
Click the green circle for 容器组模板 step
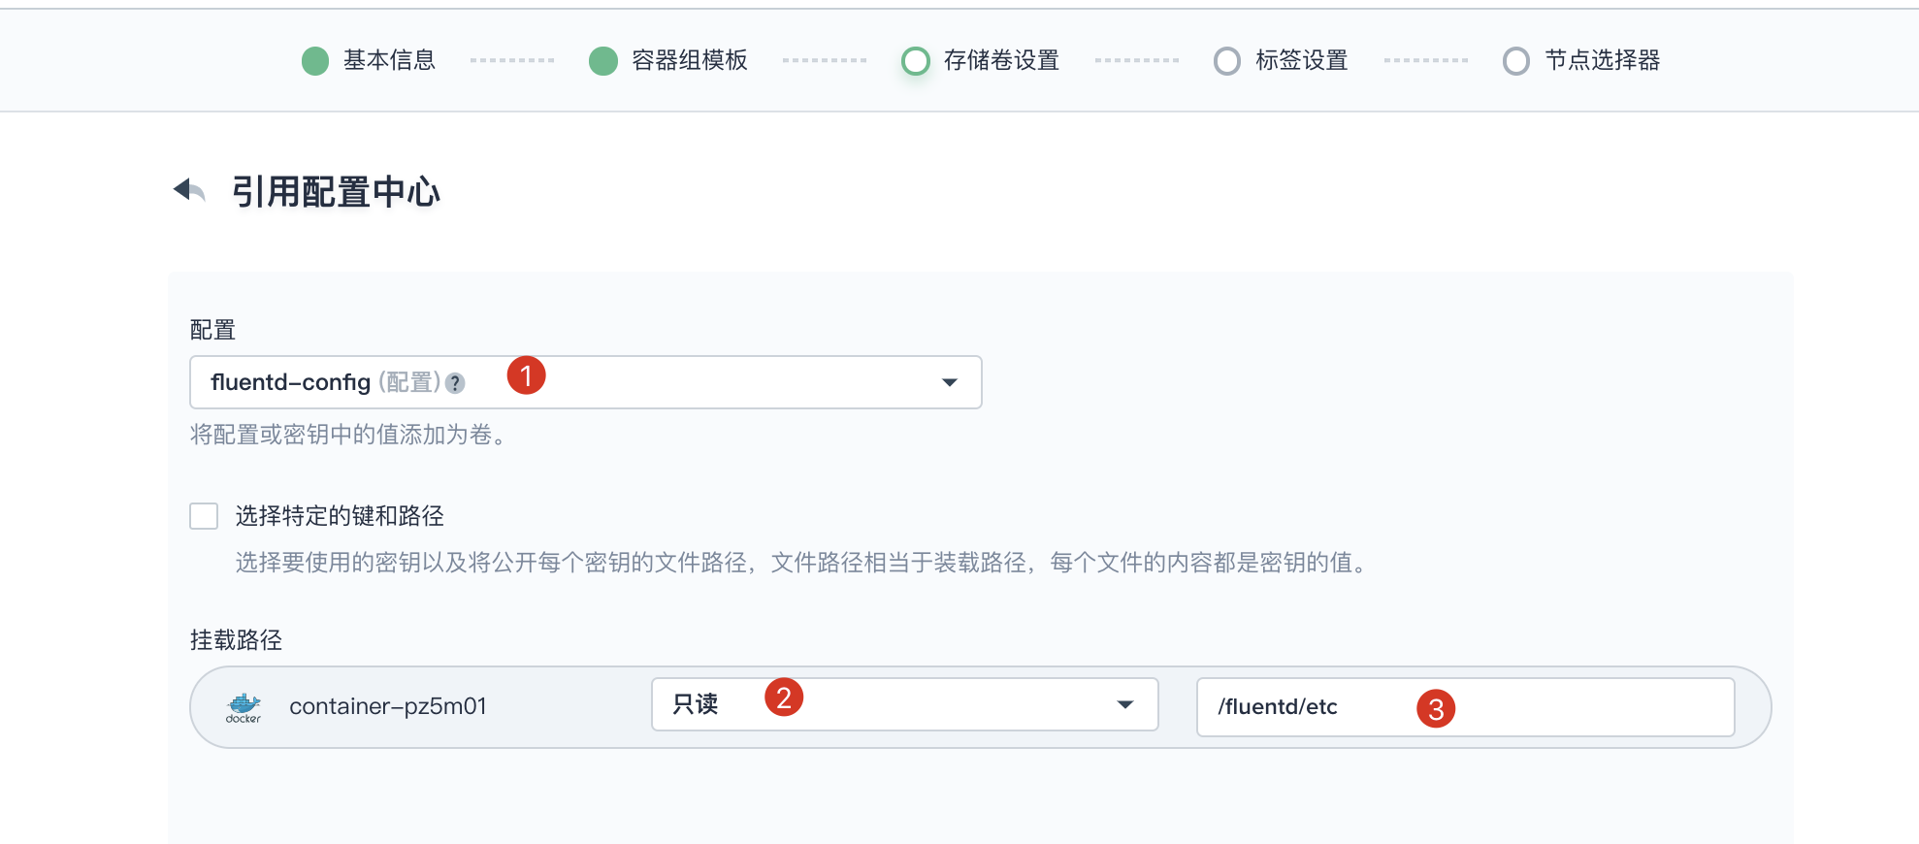coord(603,61)
